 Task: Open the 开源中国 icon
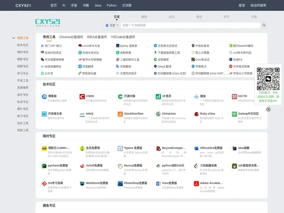120,97
